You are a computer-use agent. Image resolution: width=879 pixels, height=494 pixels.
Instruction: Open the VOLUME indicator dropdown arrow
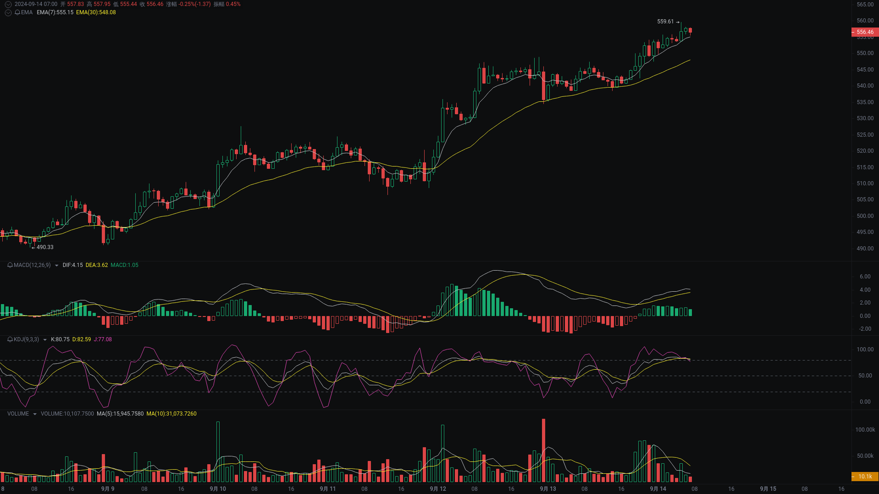coord(34,414)
